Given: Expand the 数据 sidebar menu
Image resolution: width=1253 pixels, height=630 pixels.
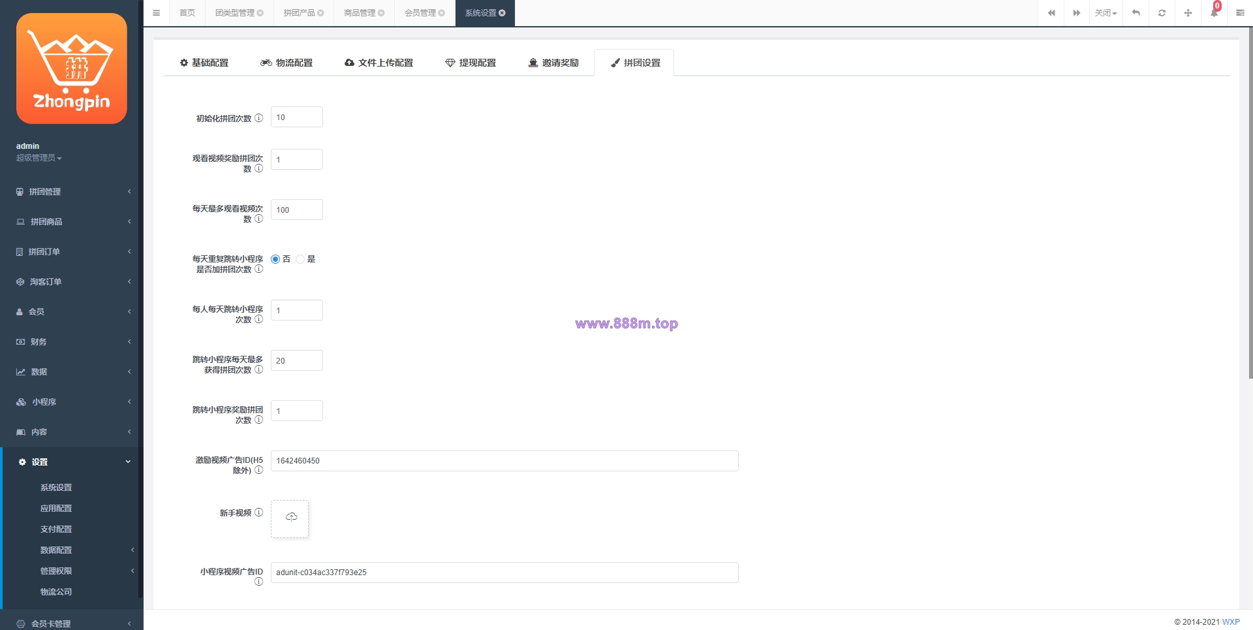Looking at the screenshot, I should pos(72,372).
